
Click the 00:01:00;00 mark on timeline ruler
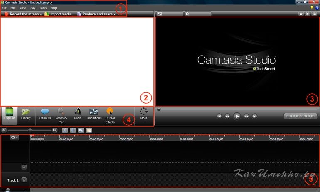click(x=216, y=139)
